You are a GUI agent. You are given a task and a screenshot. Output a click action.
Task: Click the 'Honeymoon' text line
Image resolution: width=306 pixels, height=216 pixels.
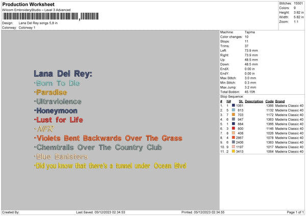click(x=57, y=111)
